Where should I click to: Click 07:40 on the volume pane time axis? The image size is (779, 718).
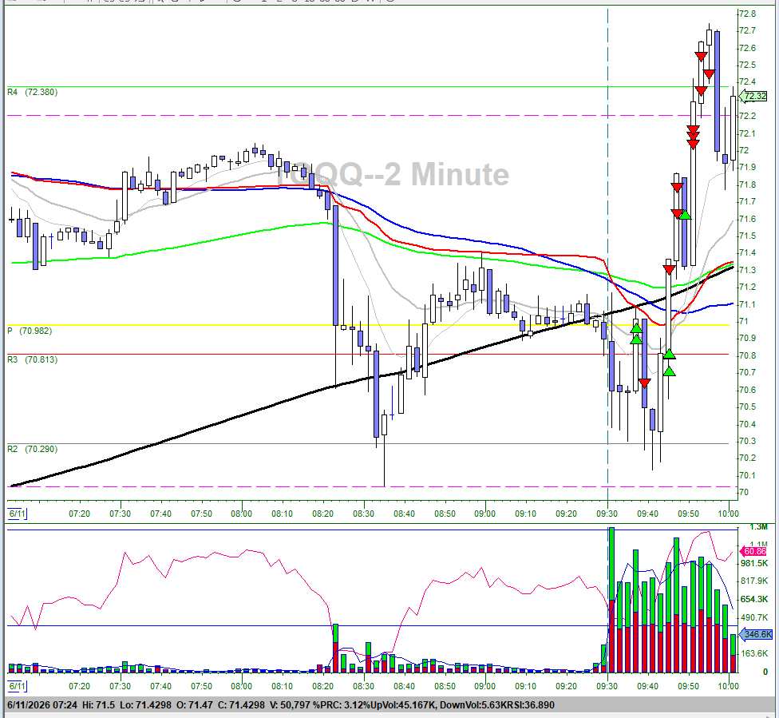[161, 686]
